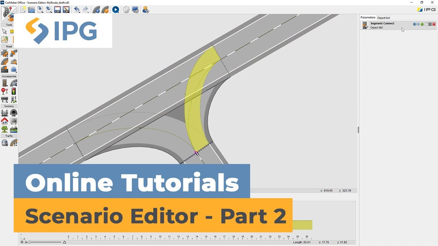Undo the last action
Viewport: 438px width, 246px height.
pos(77,10)
